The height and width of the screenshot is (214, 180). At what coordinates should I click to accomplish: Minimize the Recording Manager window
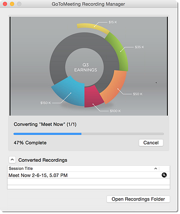[12, 4]
